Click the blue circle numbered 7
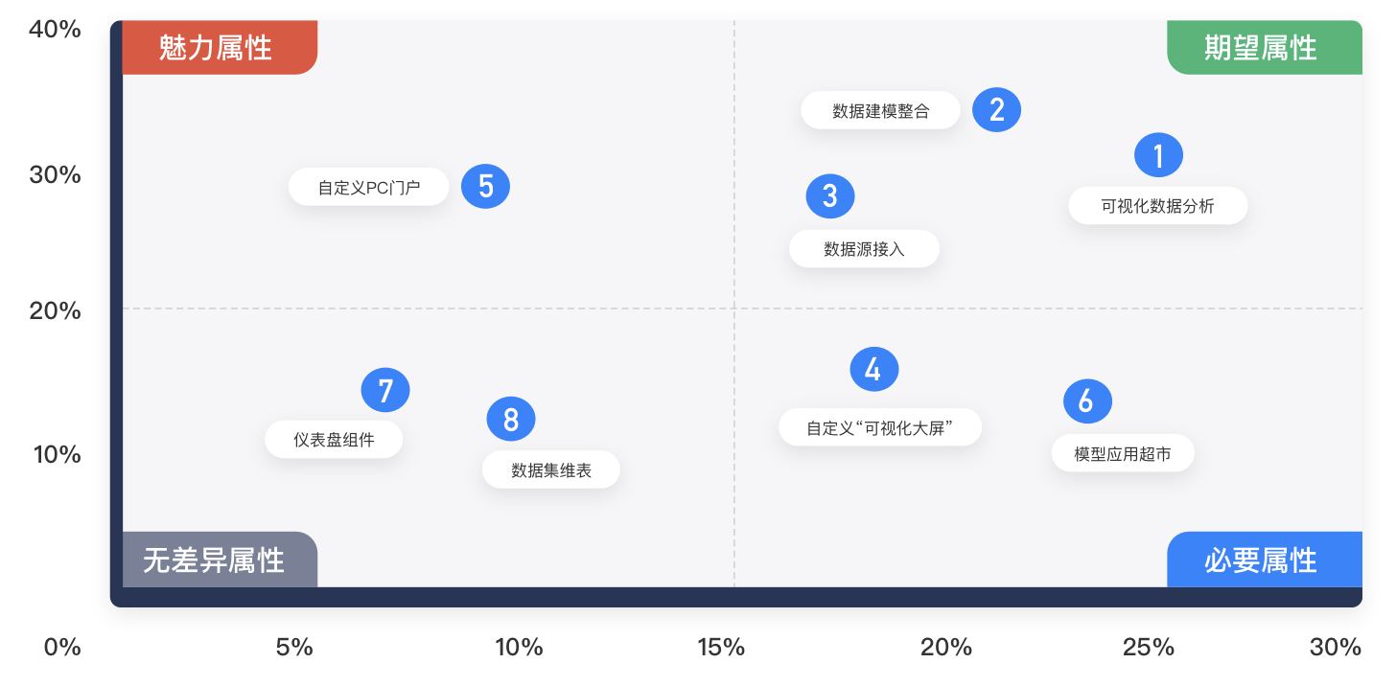 click(385, 390)
